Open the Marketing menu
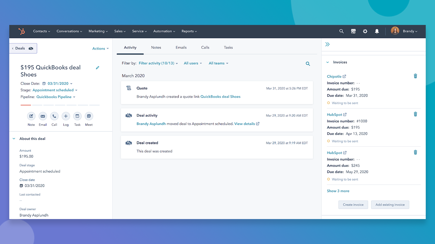Image resolution: width=435 pixels, height=244 pixels. [x=98, y=31]
